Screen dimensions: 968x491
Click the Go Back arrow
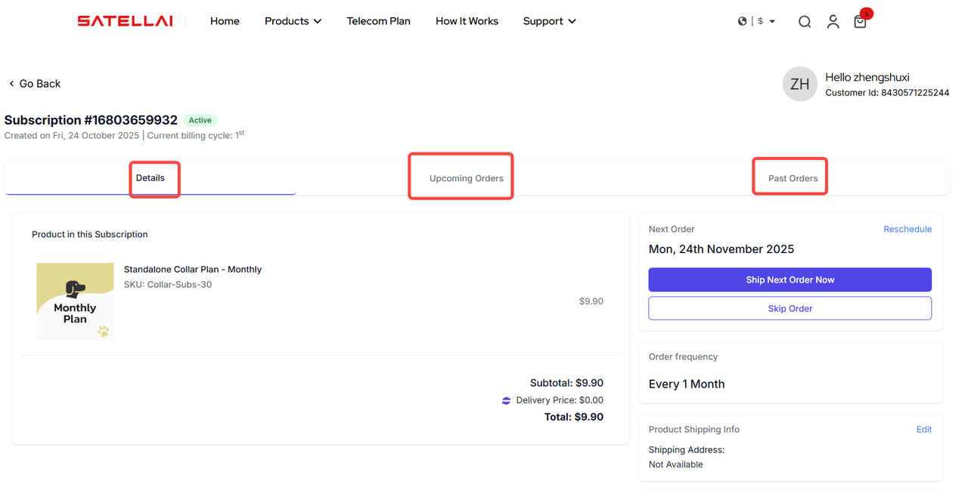[12, 84]
